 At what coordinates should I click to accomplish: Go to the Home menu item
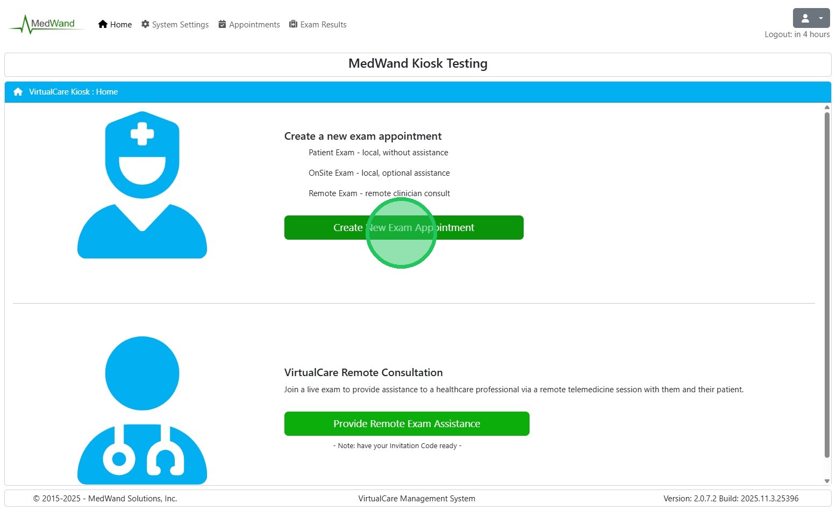click(121, 25)
